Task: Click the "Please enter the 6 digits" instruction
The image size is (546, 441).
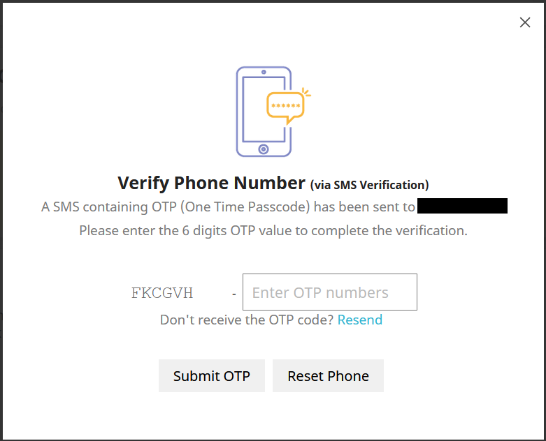Action: [x=273, y=230]
